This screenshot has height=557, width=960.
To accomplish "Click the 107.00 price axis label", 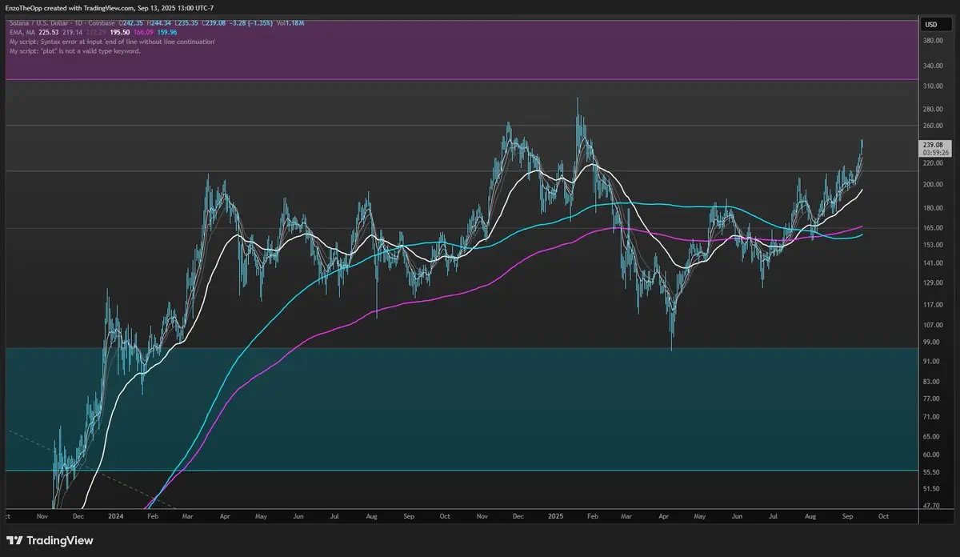I will coord(933,325).
